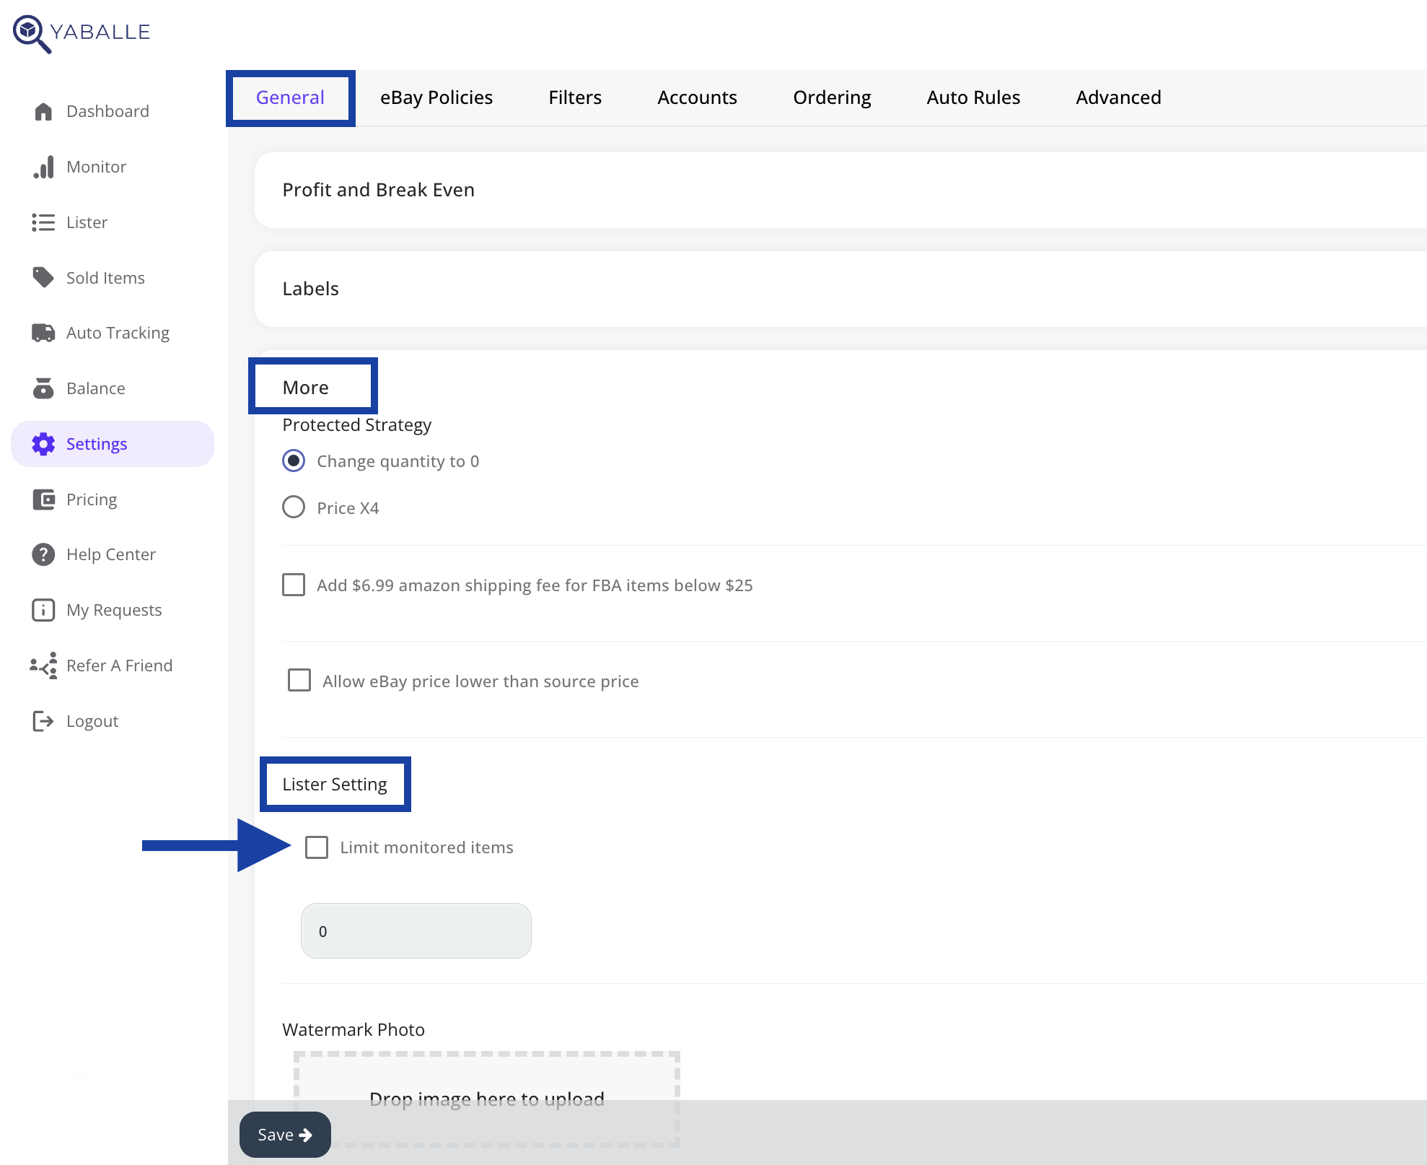Image resolution: width=1427 pixels, height=1165 pixels.
Task: Enable amazon shipping fee for FBA checkbox
Action: [294, 585]
